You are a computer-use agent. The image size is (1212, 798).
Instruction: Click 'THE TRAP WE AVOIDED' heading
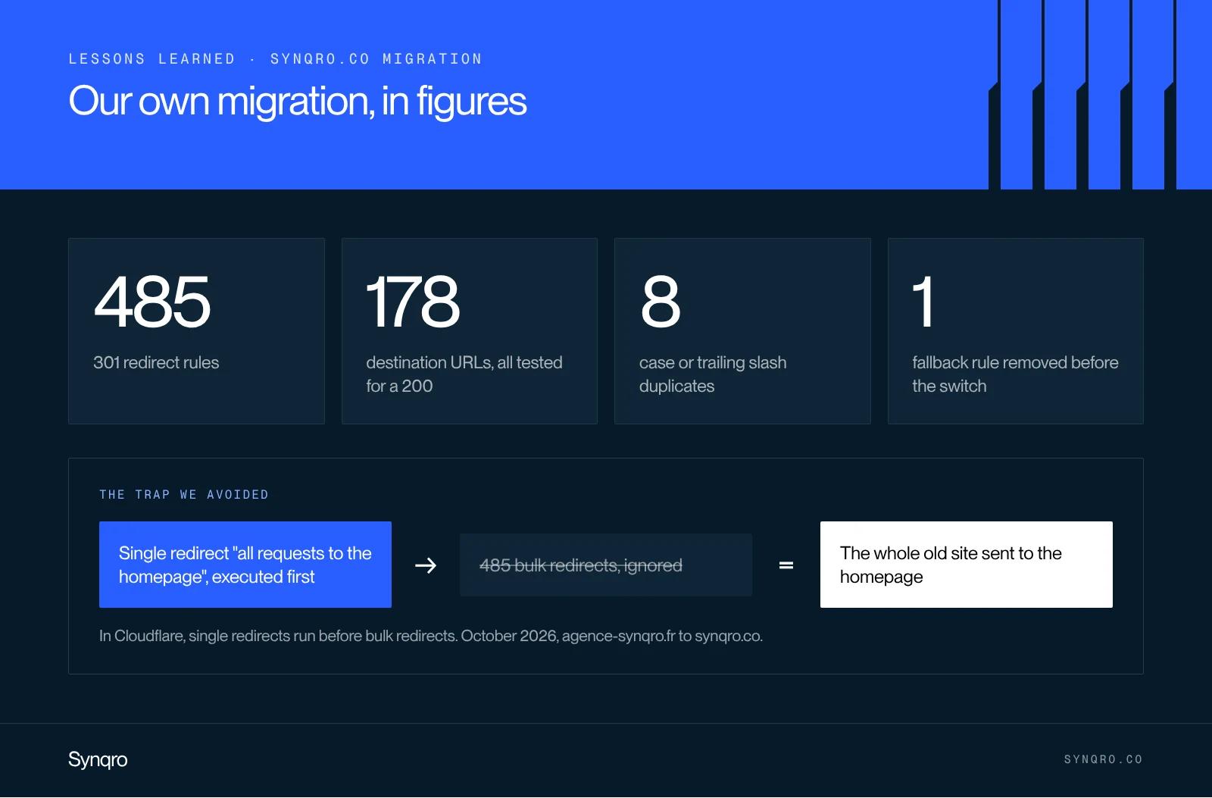184,495
